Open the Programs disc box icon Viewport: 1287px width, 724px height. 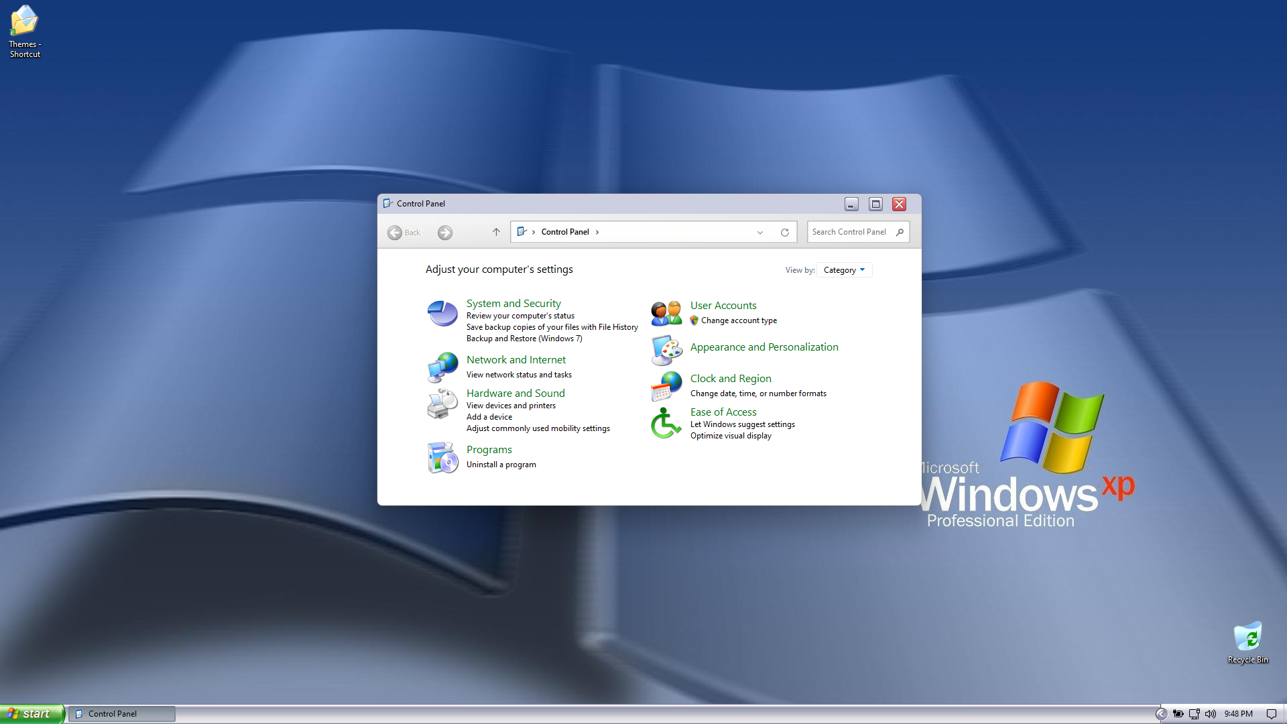(x=442, y=457)
